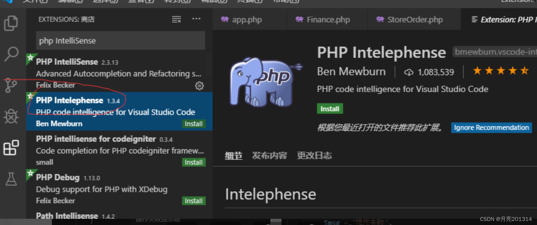Select PHP Intelephense list entry
Screen dimensions: 537x225
pos(119,111)
